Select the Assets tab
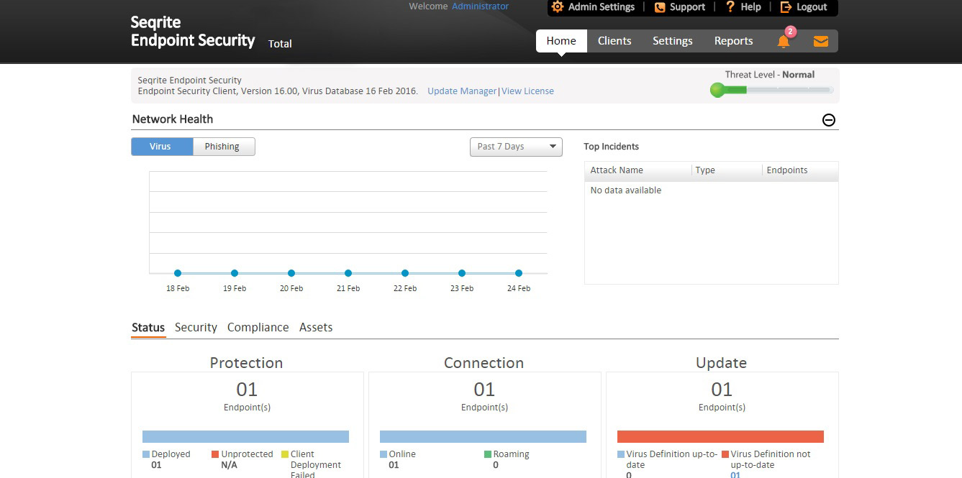 (x=316, y=328)
